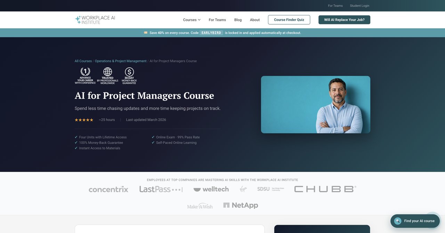
Task: Click the AI for Project Managers Course heading
Action: 144,96
